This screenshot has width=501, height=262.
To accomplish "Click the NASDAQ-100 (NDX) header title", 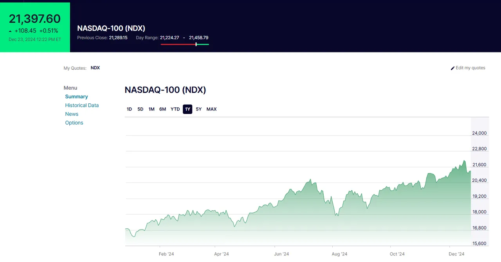I will pyautogui.click(x=111, y=28).
